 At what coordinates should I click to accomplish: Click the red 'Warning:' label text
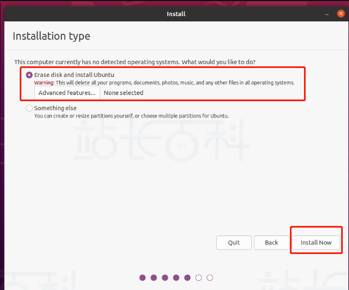[44, 83]
